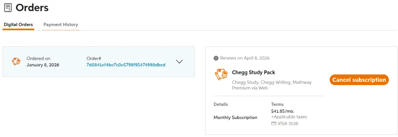Click the Orders page heading
Screen dimensions: 398x137
coord(32,7)
